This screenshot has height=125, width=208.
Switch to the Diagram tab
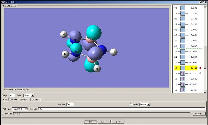pos(35,100)
